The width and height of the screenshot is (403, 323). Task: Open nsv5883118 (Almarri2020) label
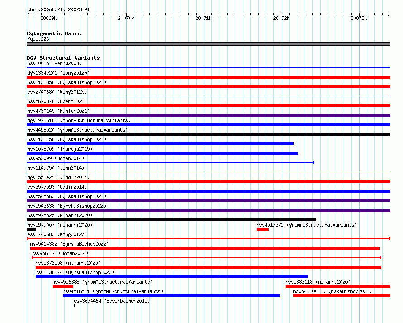tap(318, 282)
